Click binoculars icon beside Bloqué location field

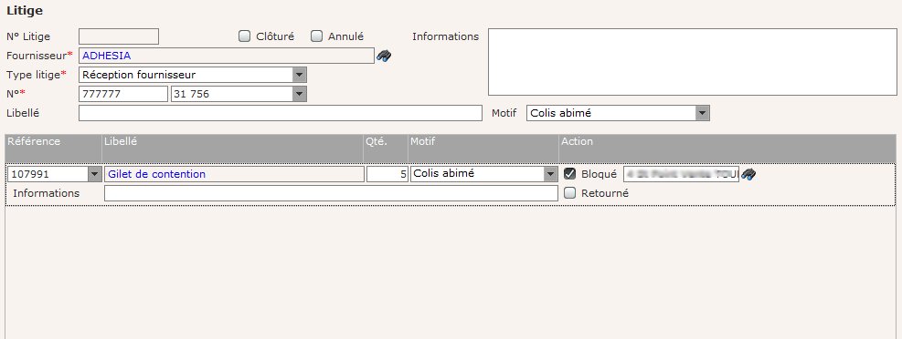(748, 174)
